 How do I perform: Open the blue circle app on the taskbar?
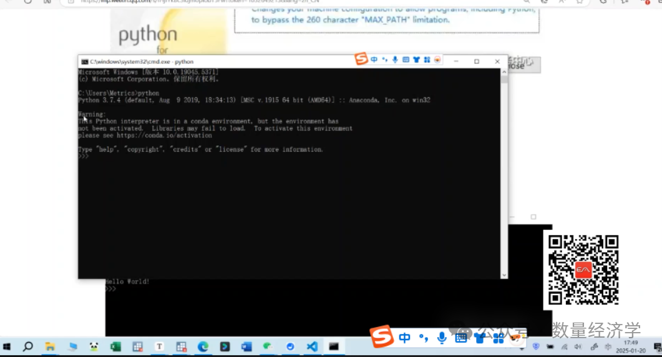[290, 347]
